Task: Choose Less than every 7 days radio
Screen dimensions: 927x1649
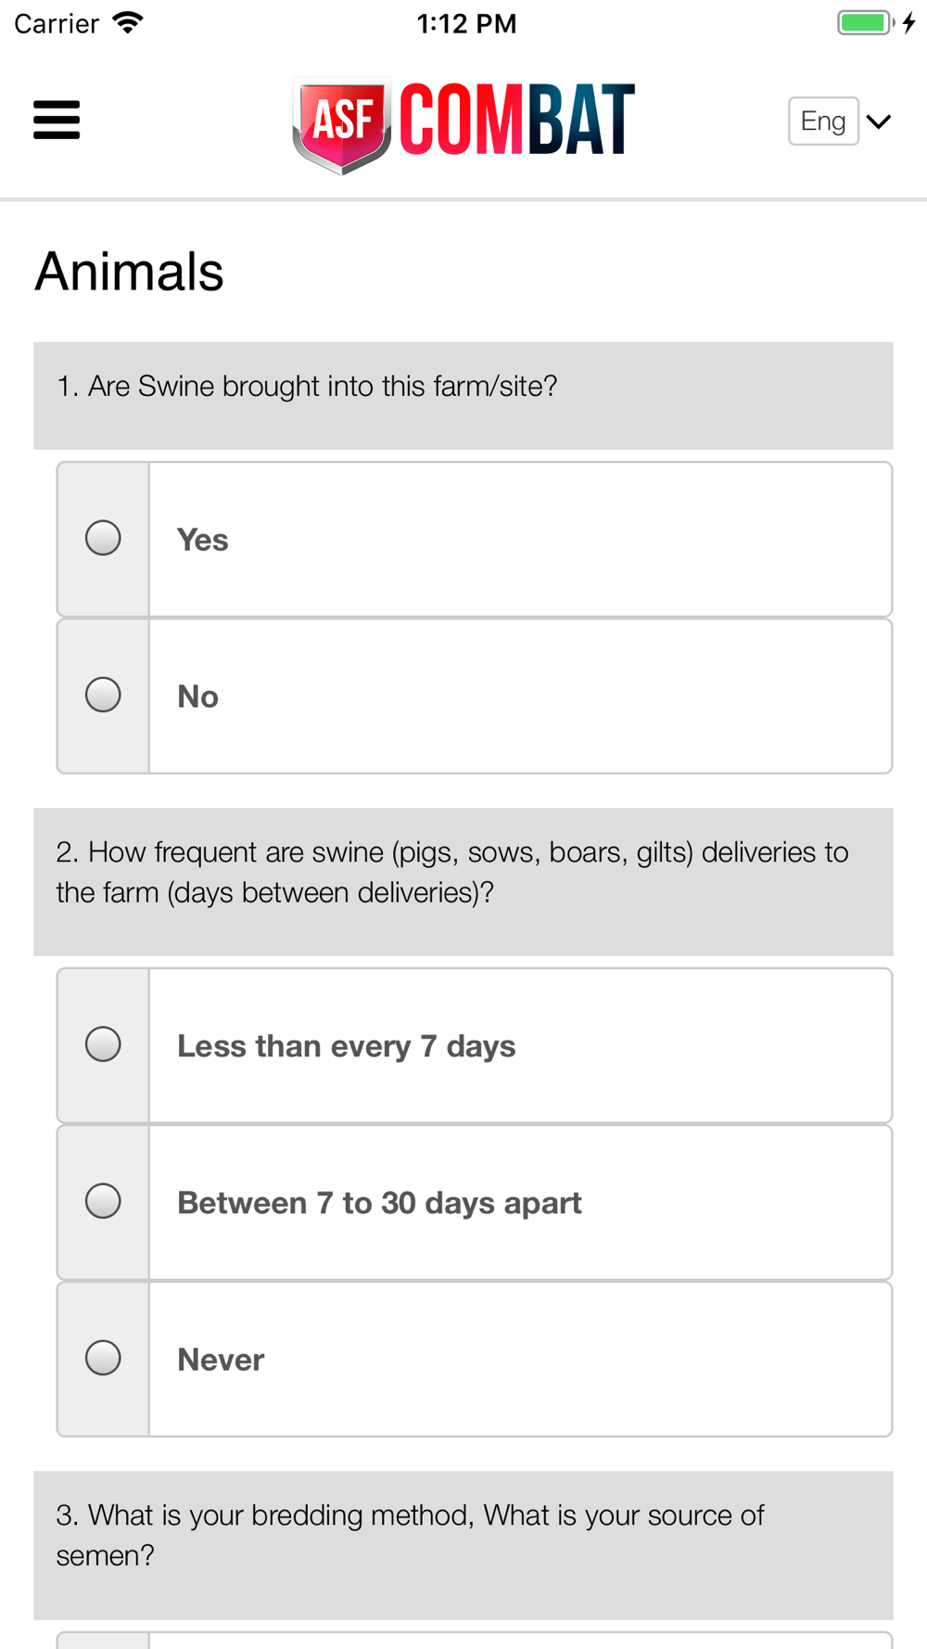Action: coord(103,1044)
